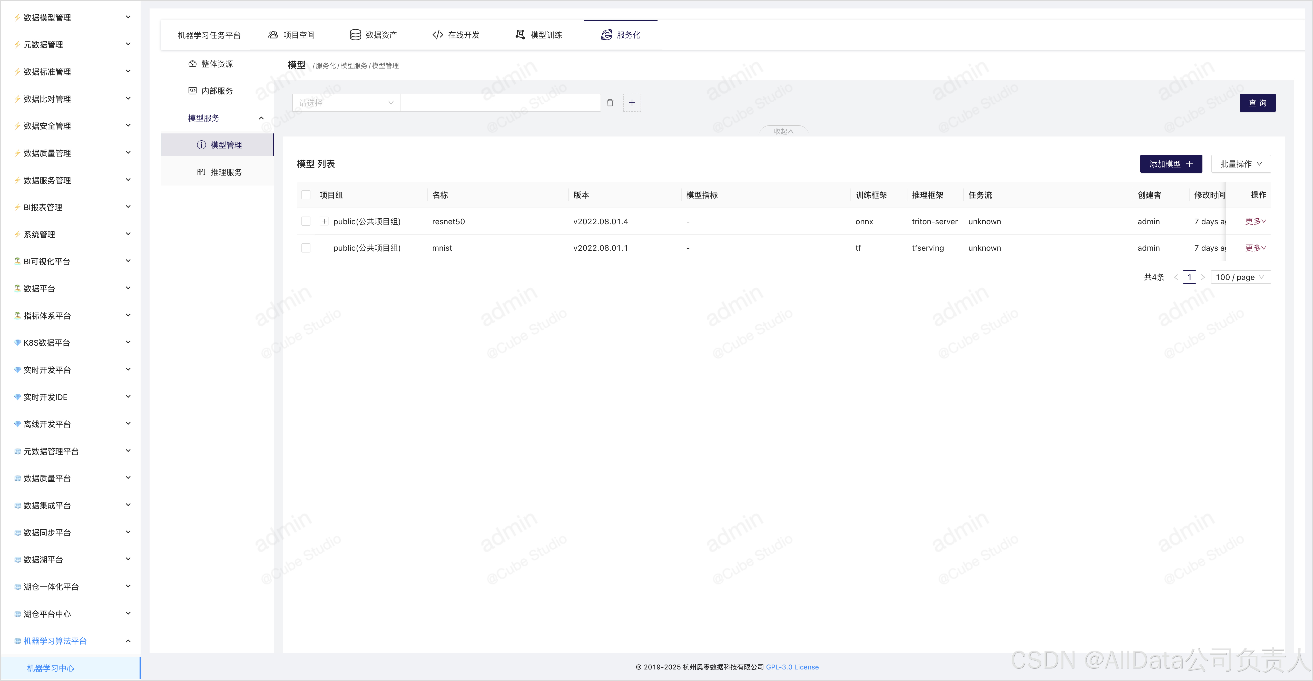Click icon beside 元数据管理平台
1313x681 pixels.
coord(17,451)
